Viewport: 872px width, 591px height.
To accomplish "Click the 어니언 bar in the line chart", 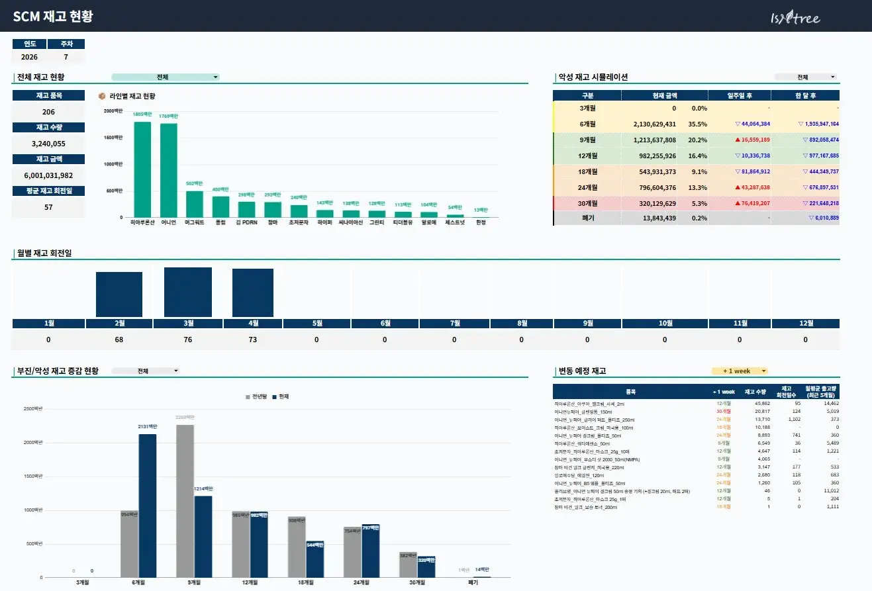I will pyautogui.click(x=168, y=171).
